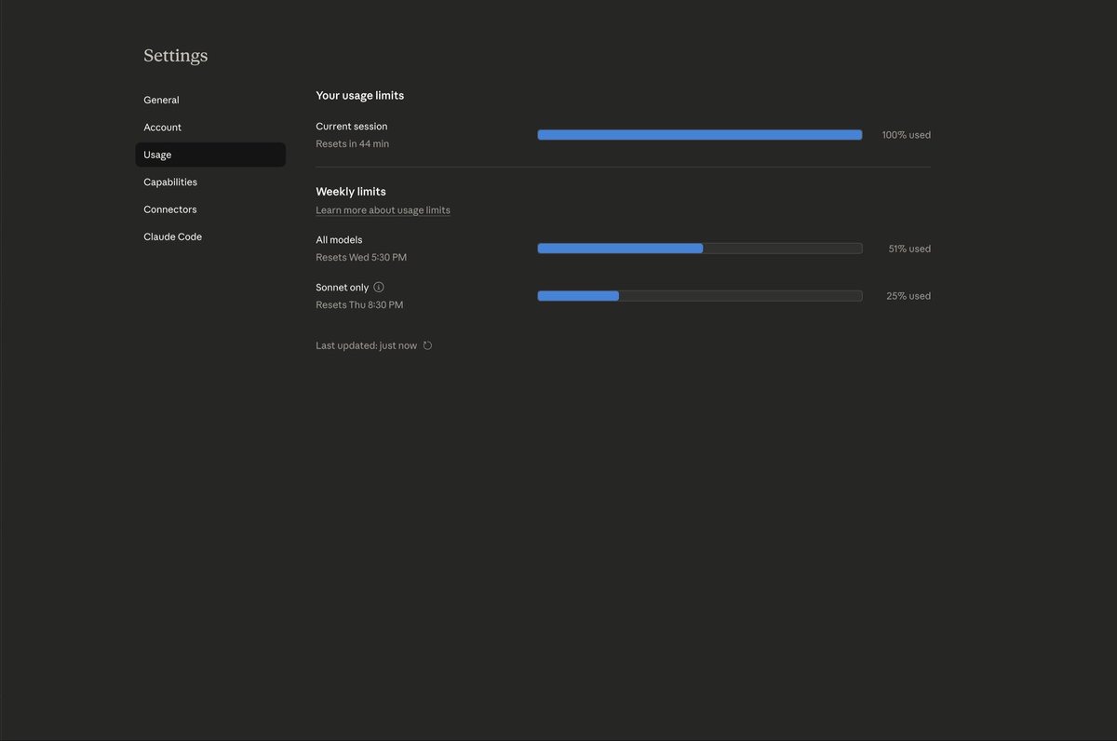
Task: Open the General settings section
Action: click(x=210, y=100)
